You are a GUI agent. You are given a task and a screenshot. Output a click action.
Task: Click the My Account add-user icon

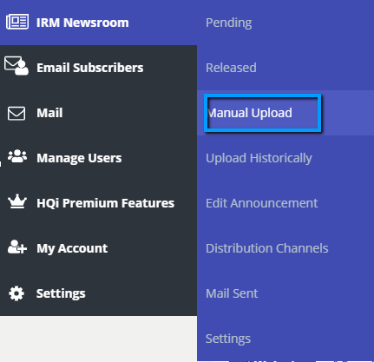(17, 247)
